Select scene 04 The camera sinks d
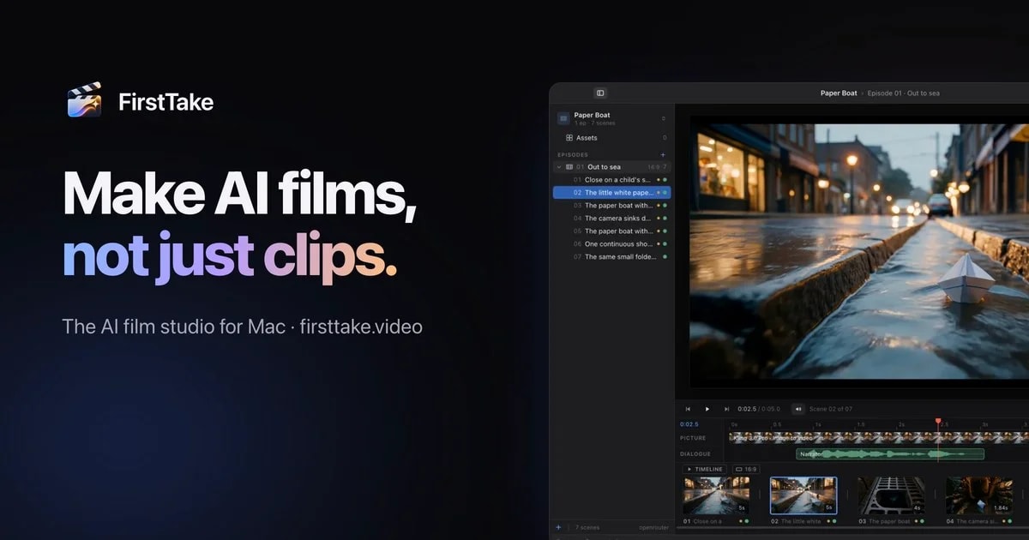 (x=611, y=219)
